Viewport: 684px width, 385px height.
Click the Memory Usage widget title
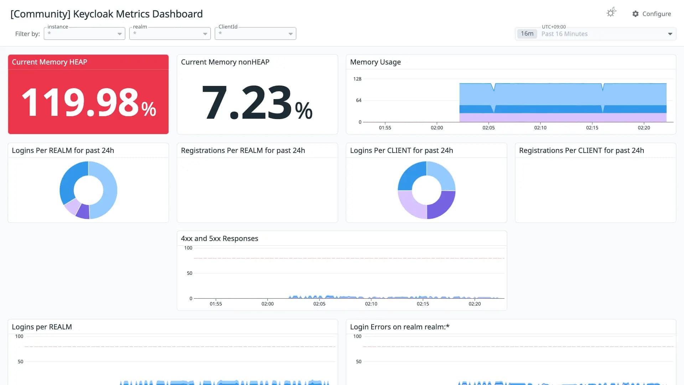pos(375,62)
